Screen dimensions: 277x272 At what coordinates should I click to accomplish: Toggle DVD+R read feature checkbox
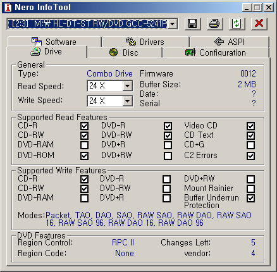click(x=168, y=145)
